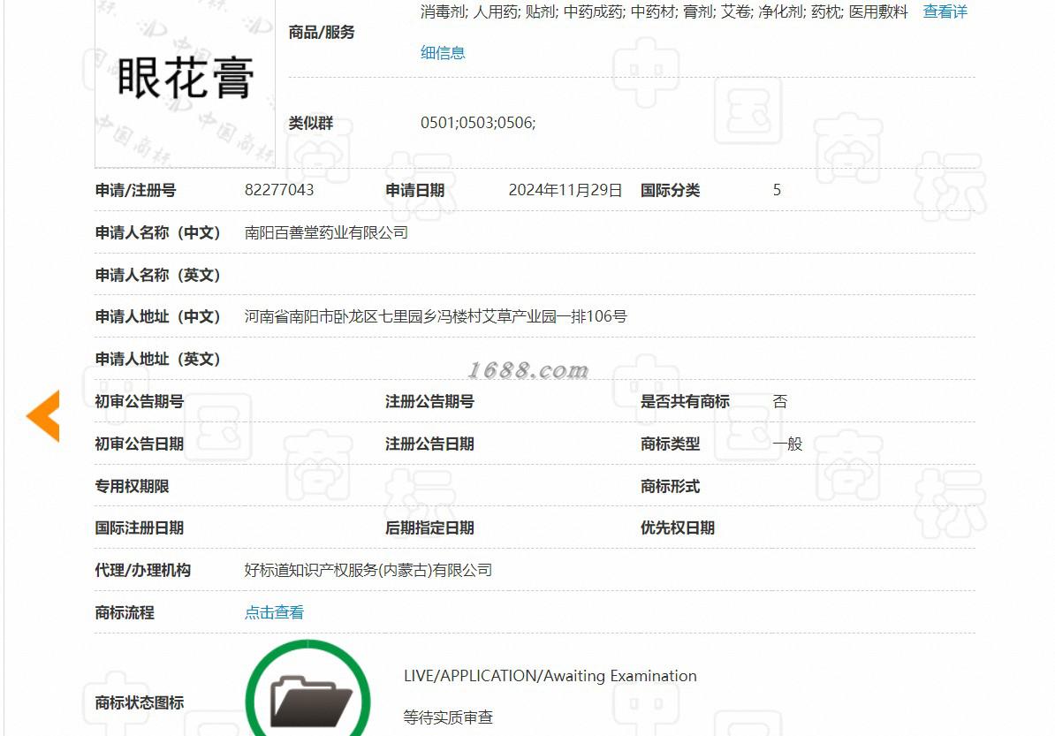
Task: Click the 国际注册日期 label
Action: point(140,528)
